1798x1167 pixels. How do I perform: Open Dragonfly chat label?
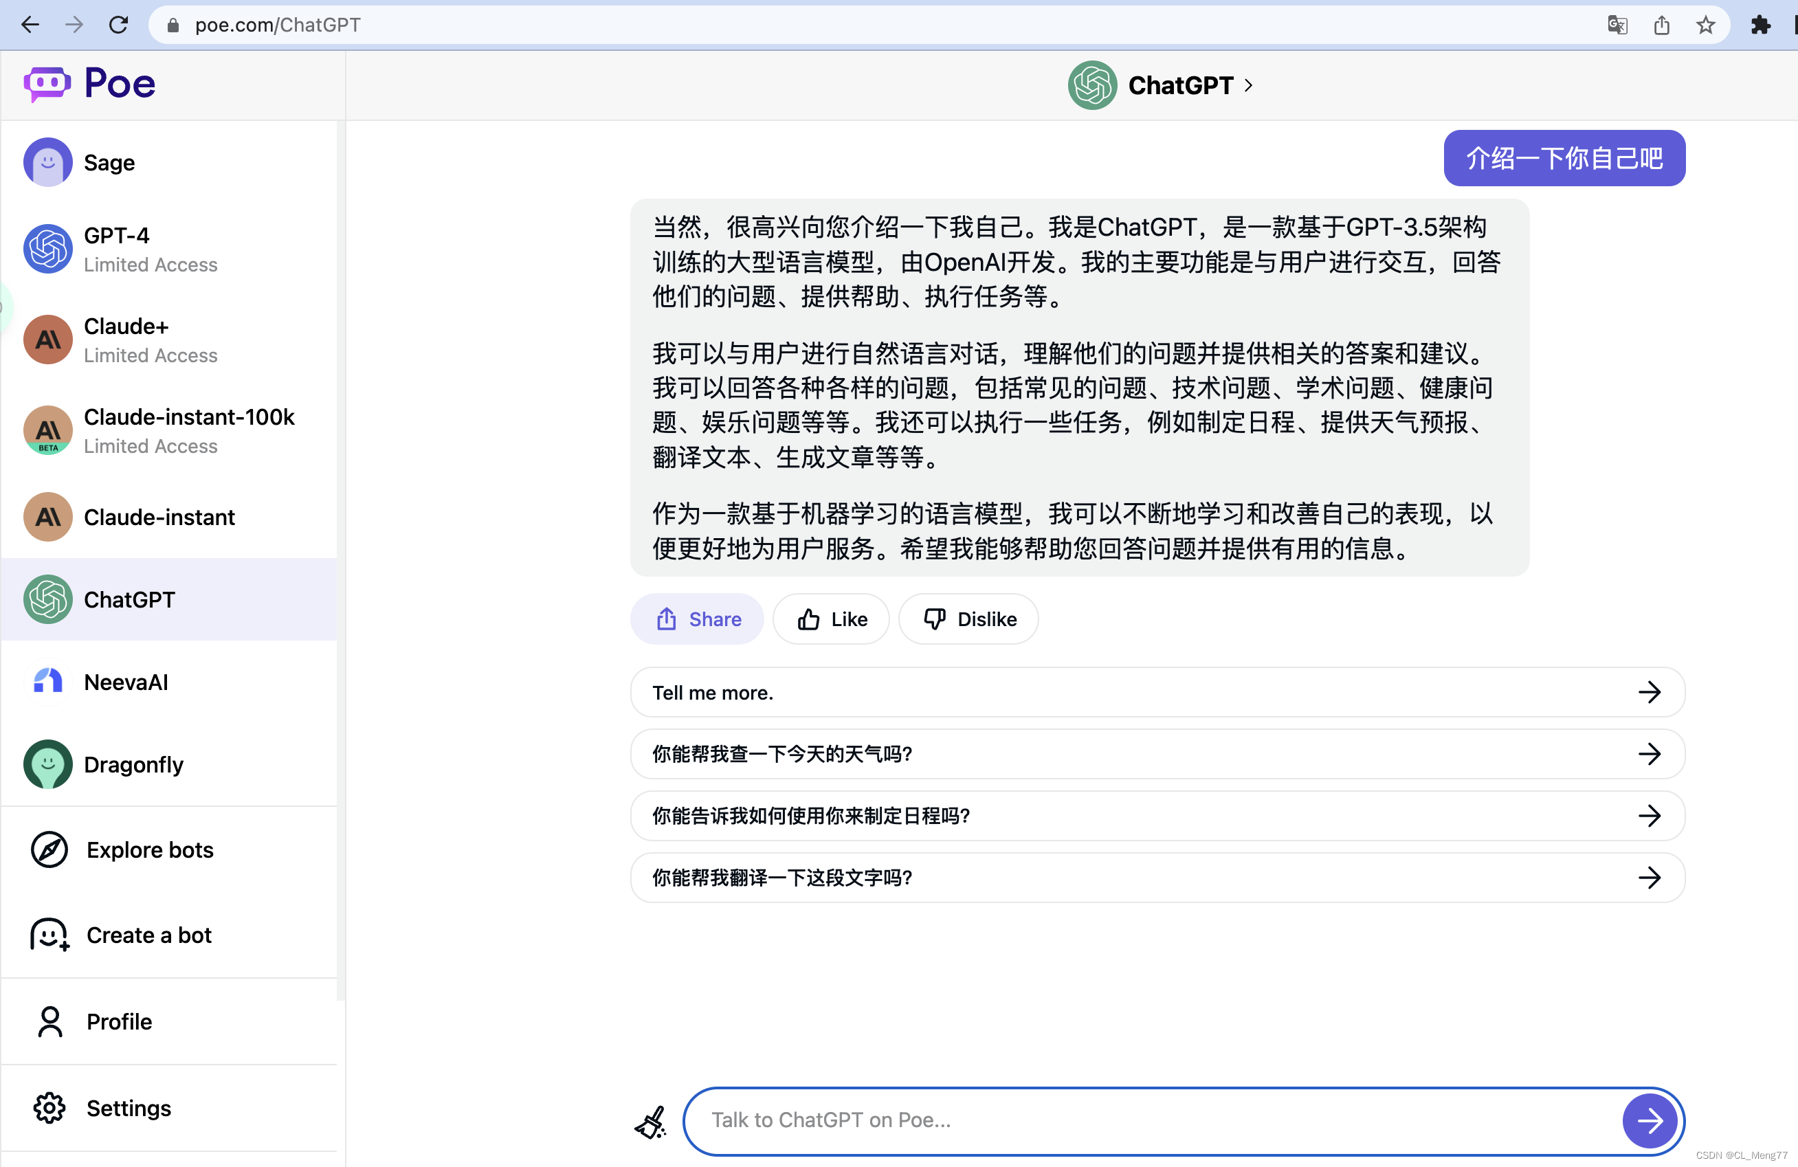[134, 764]
